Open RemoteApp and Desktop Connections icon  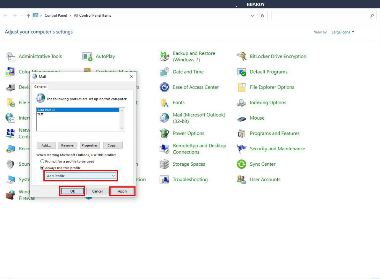[x=165, y=149]
